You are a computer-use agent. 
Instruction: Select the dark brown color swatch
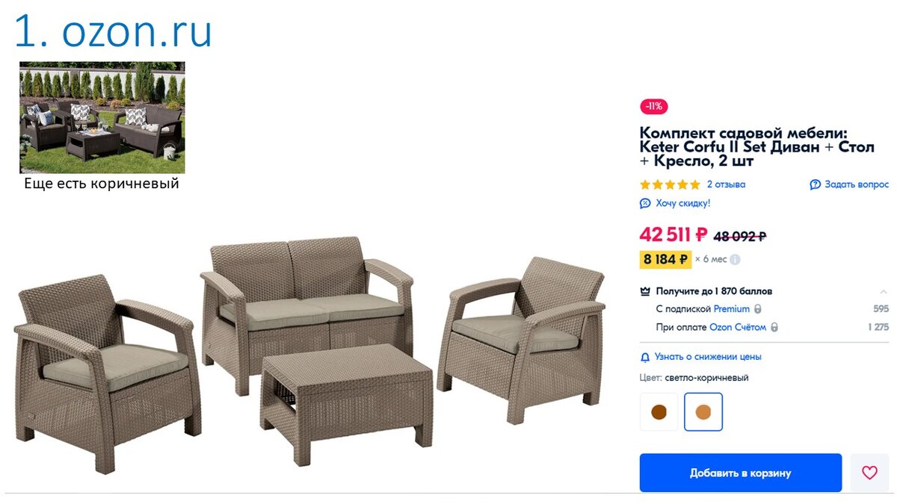point(659,411)
